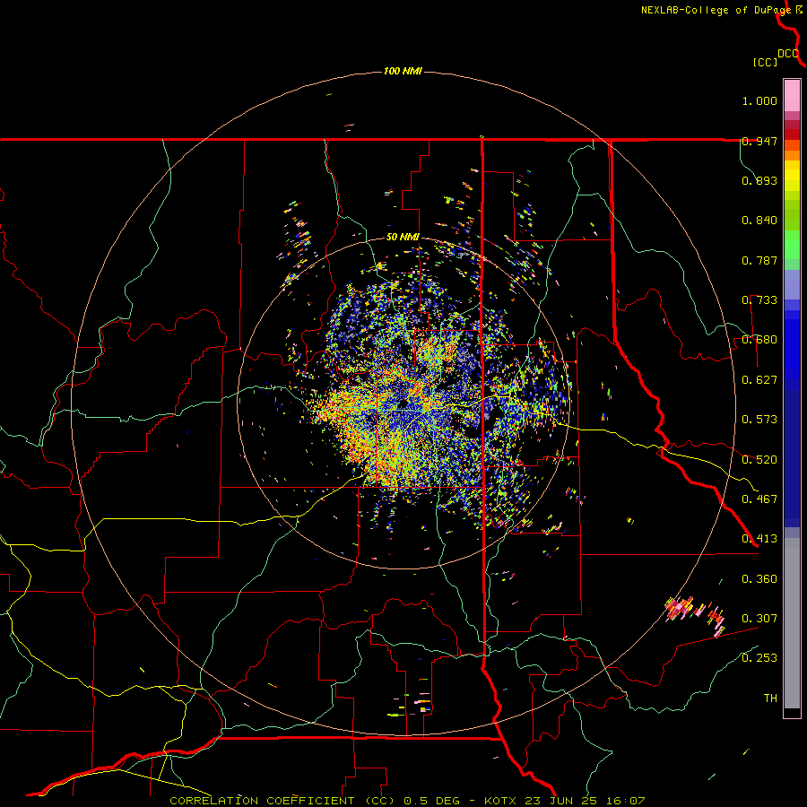The height and width of the screenshot is (807, 807).
Task: Click the 0.520 legend value
Action: point(759,459)
